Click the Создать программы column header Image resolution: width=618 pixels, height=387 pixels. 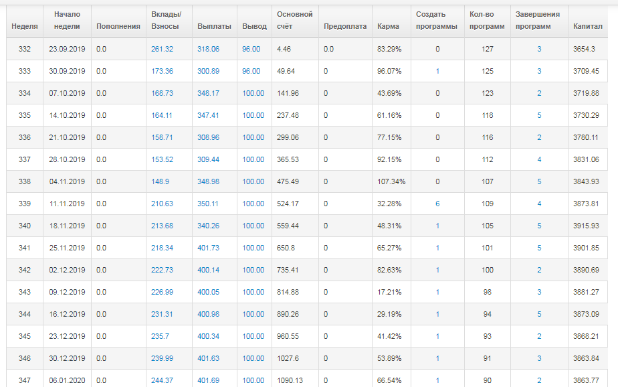tap(437, 20)
